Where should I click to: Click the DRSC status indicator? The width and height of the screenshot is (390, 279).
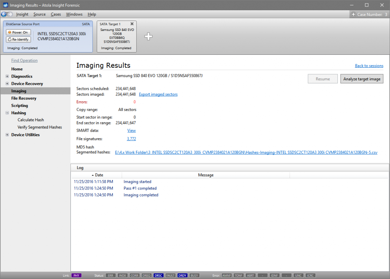tap(158, 275)
